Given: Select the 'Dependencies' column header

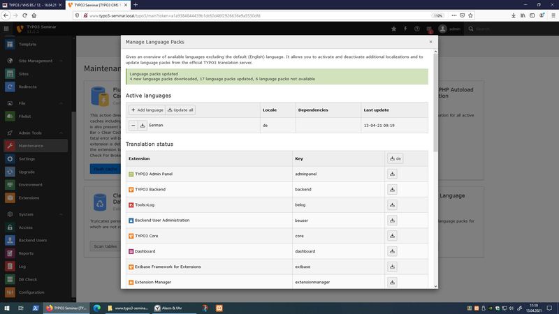Looking at the screenshot, I should pos(328,110).
